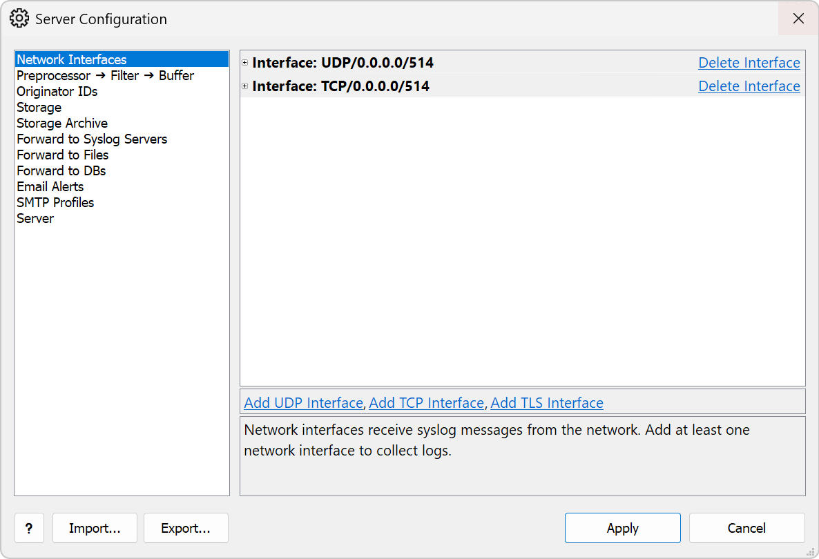Screen dimensions: 819x559
Task: Expand the UDP/0.0.0.0/514 interface entry
Action: coord(244,63)
